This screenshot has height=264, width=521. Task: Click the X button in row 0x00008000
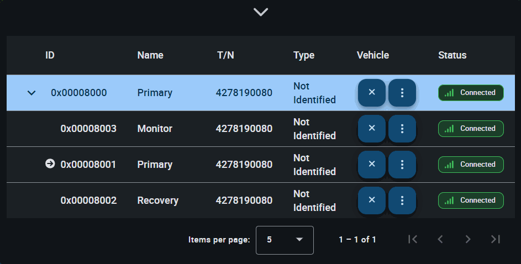point(372,93)
